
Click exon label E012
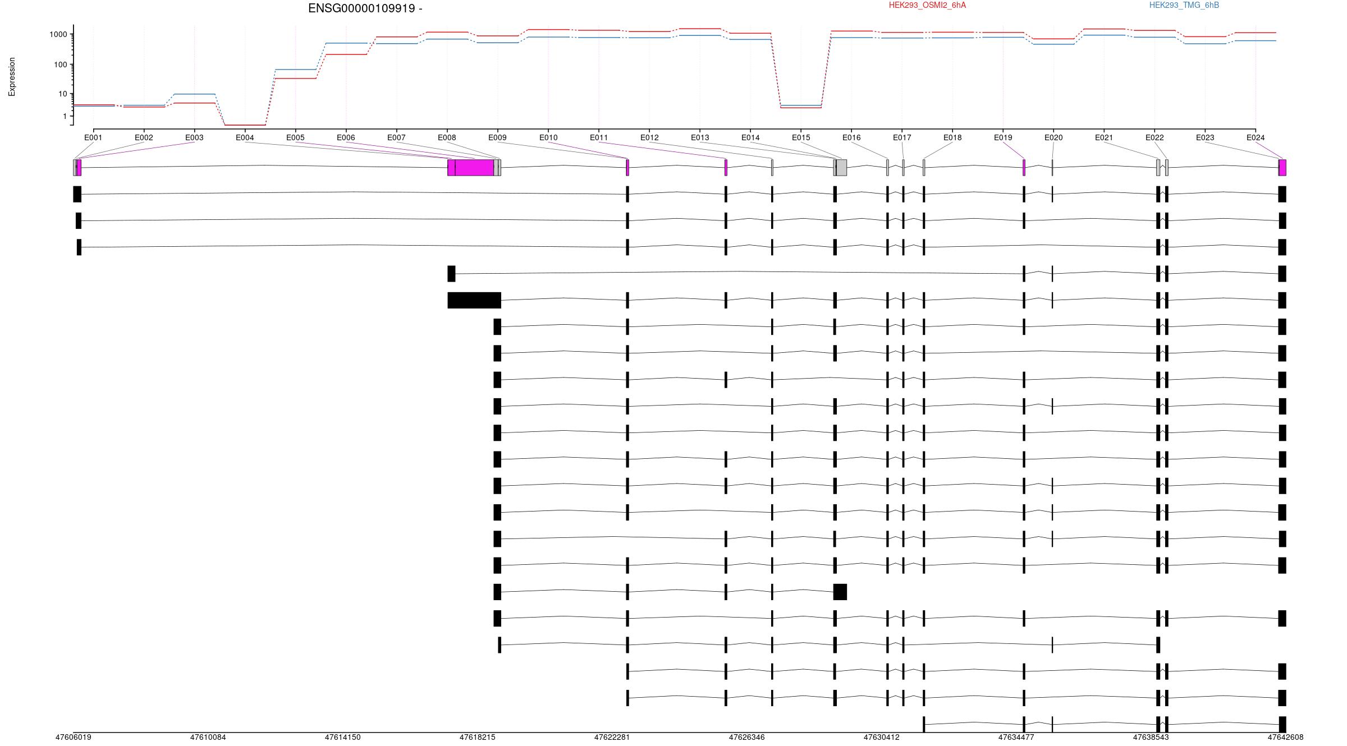point(649,137)
